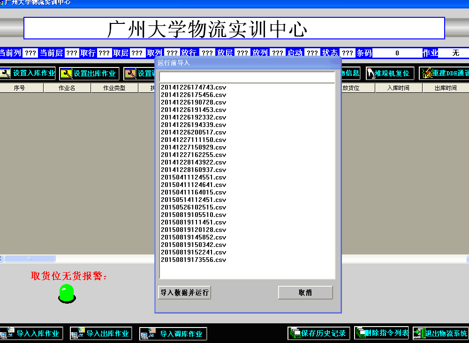Screen dimensions: 469x343
Task: Click the 序号 column header
Action: [19, 88]
